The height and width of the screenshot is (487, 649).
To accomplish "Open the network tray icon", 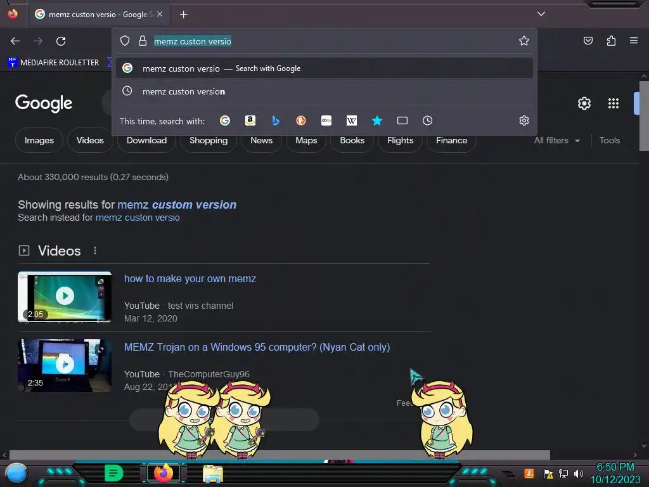I will coord(563,473).
